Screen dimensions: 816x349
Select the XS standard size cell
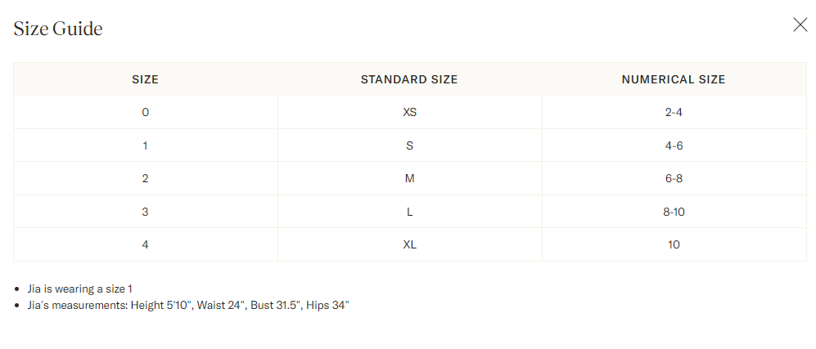pyautogui.click(x=409, y=112)
